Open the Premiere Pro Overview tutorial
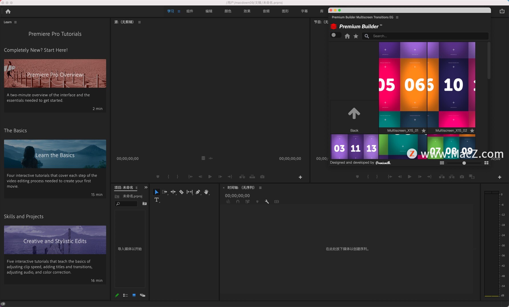Image resolution: width=509 pixels, height=307 pixels. pyautogui.click(x=55, y=73)
